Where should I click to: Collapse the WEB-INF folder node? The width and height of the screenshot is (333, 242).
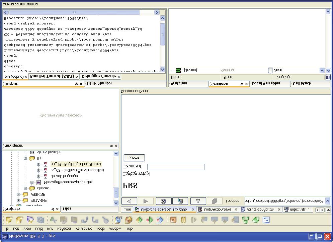pos(18,194)
